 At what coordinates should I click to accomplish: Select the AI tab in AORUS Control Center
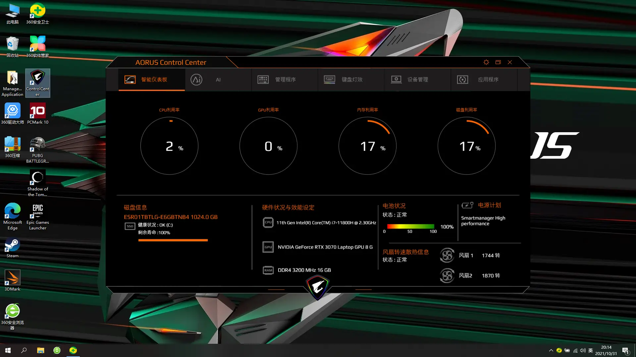click(218, 79)
